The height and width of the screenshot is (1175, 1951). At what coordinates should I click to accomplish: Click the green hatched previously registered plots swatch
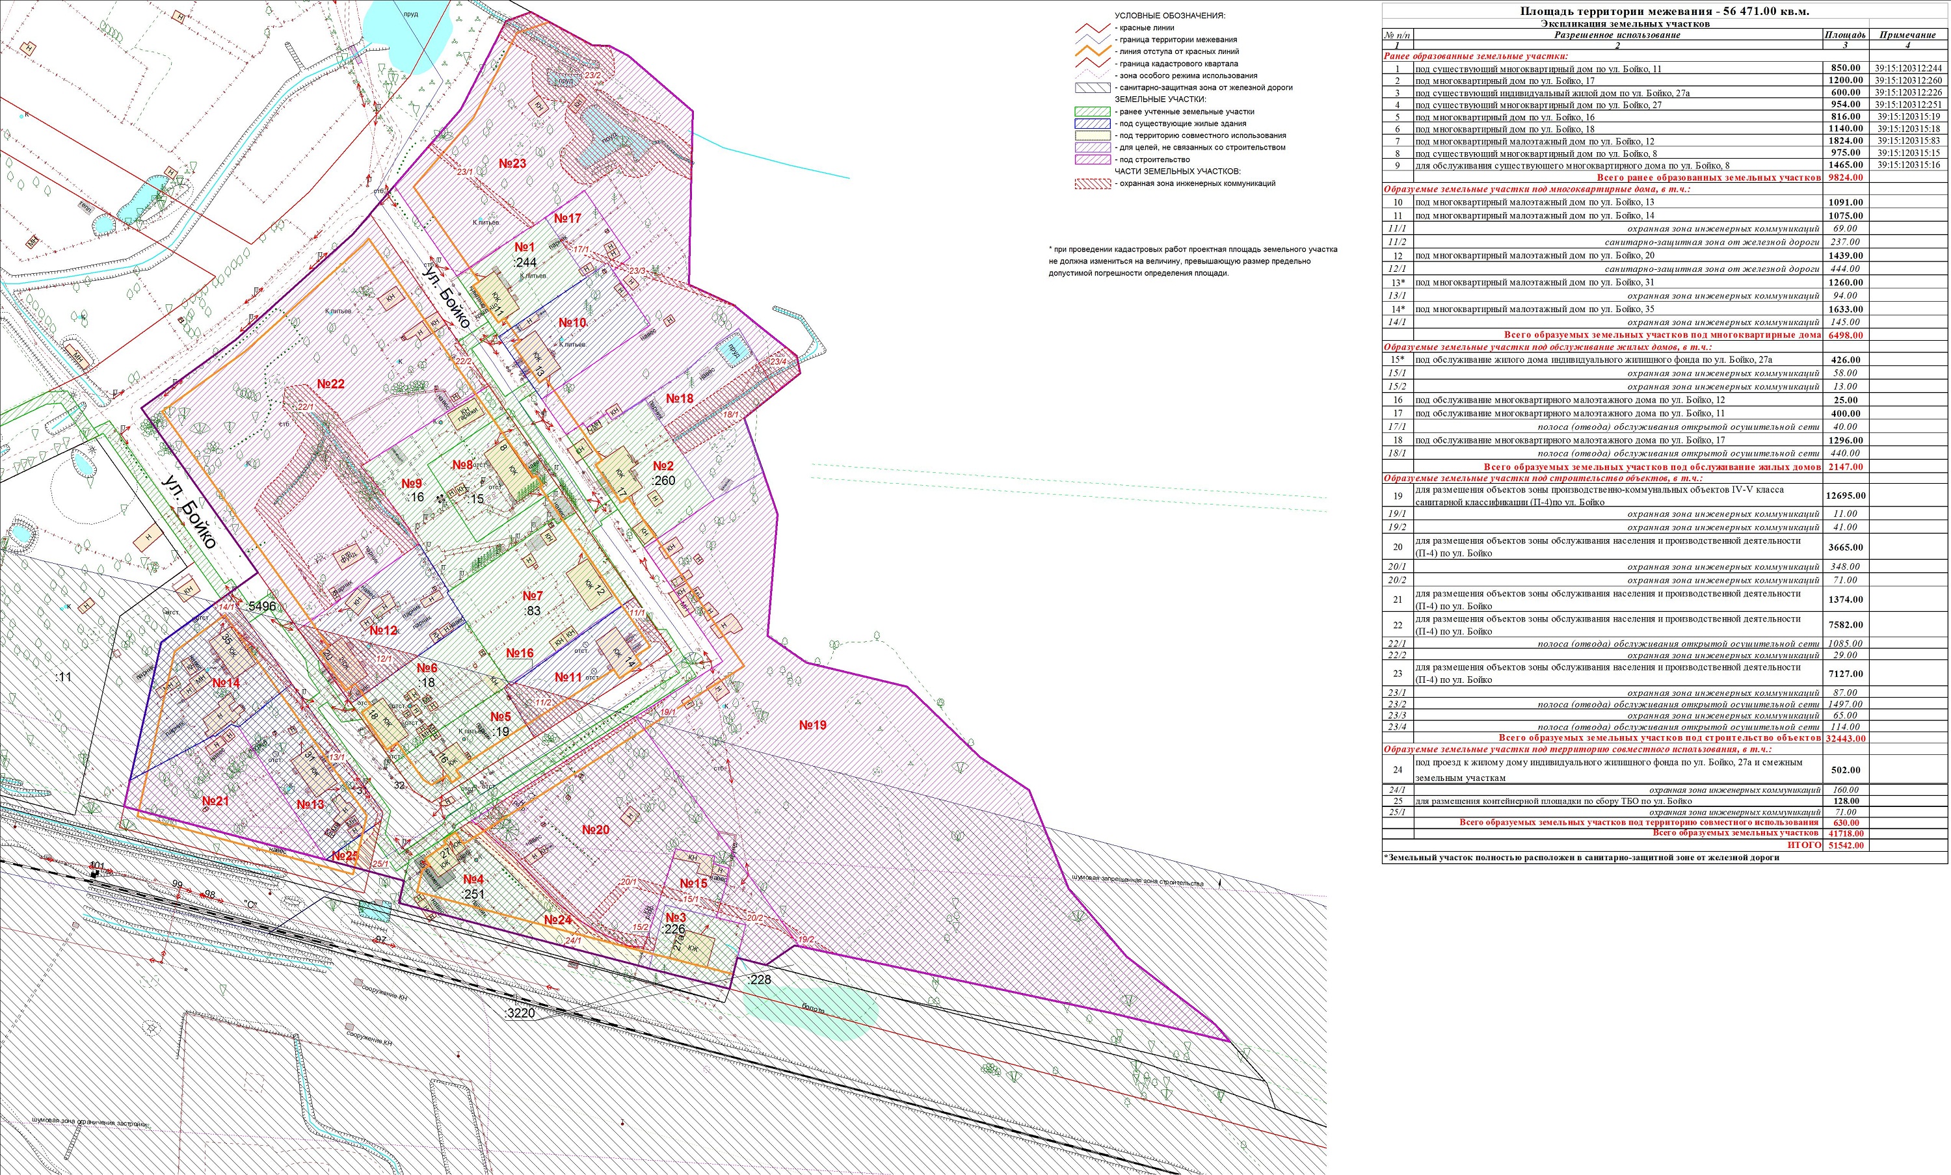[x=1093, y=112]
